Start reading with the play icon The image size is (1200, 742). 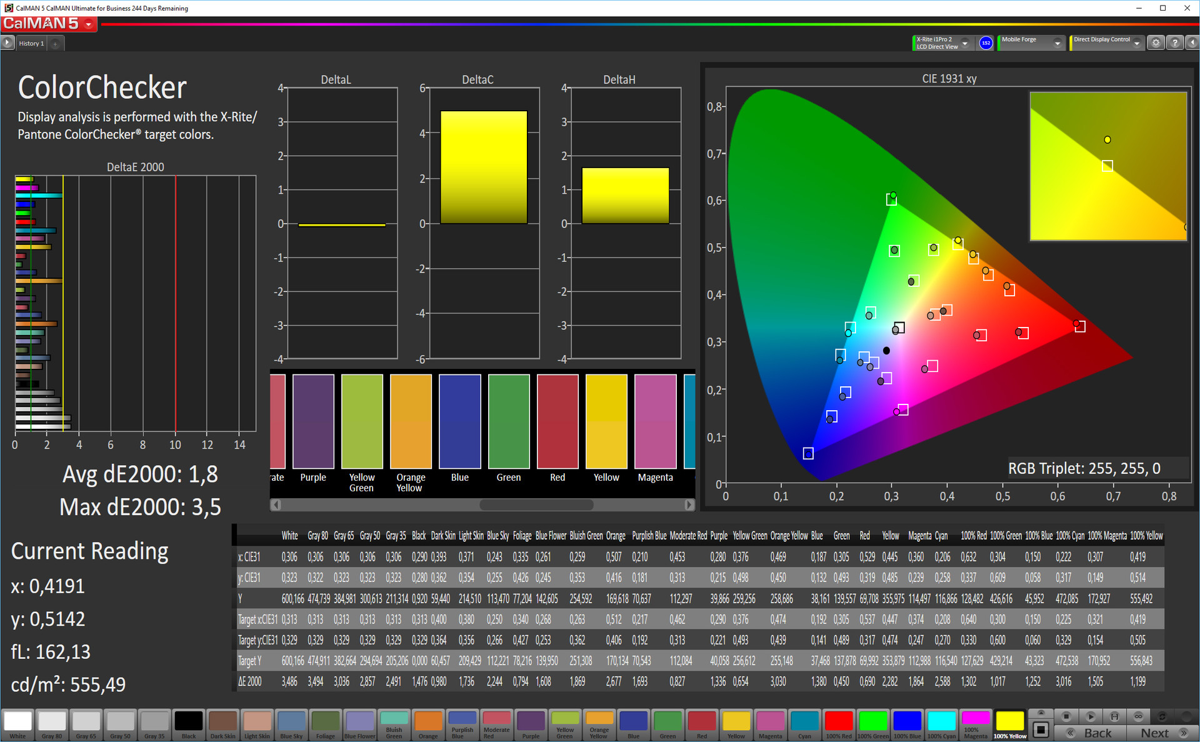(1091, 716)
